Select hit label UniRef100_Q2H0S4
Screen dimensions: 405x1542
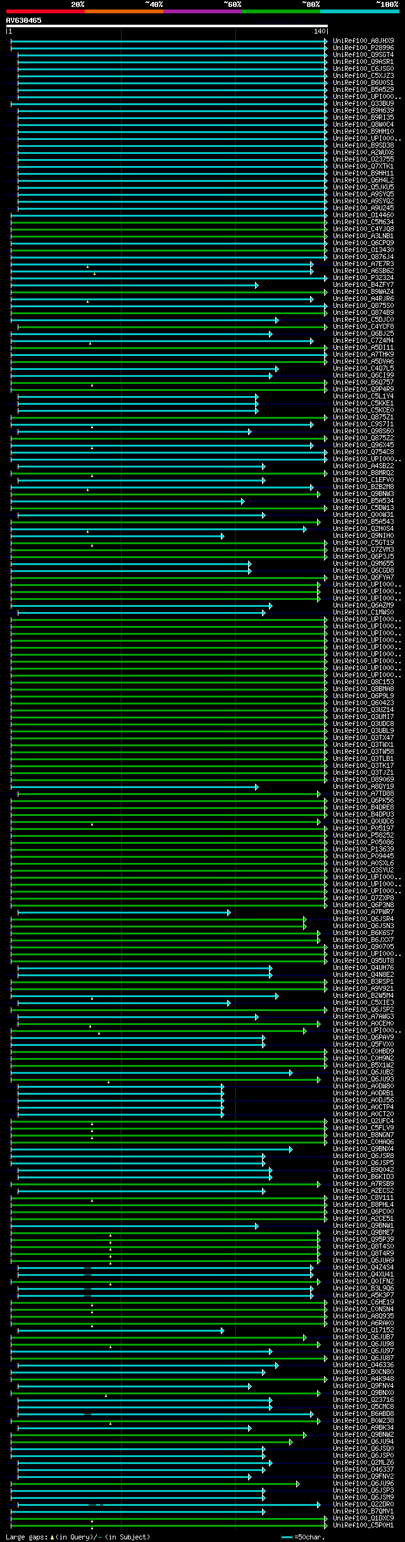(363, 528)
